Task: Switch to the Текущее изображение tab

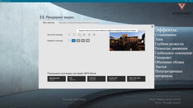Action: pyautogui.click(x=69, y=23)
